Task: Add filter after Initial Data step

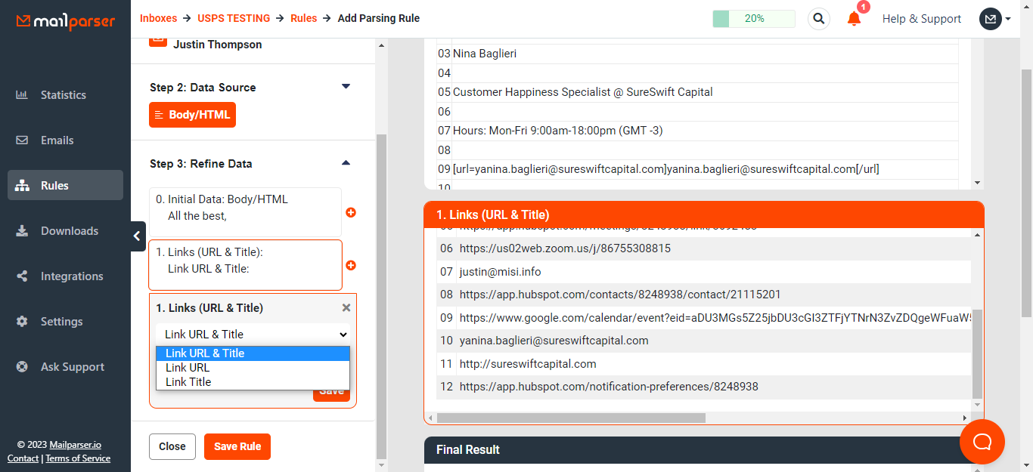Action: pos(351,213)
